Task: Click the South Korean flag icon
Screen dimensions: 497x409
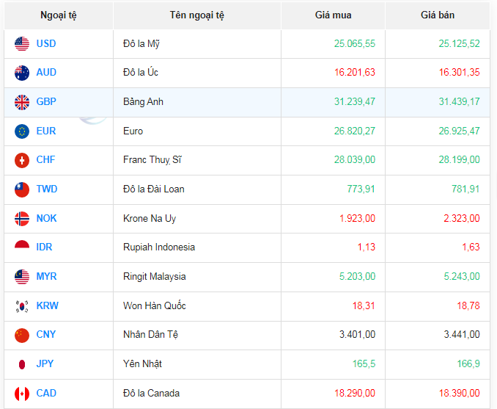Action: point(22,306)
